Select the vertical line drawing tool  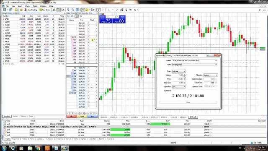tap(108, 10)
